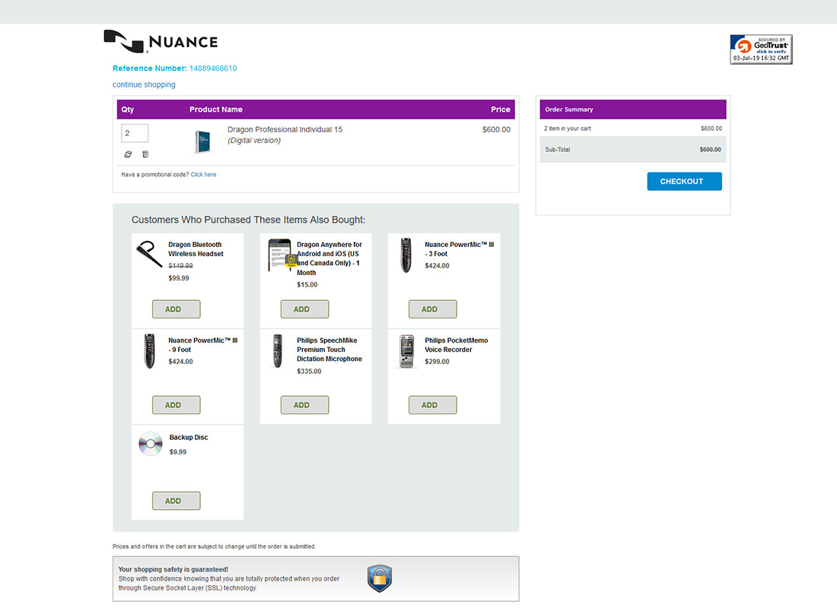Click the Dragon Bluetooth Wireless Headset title
837x608 pixels.
196,249
